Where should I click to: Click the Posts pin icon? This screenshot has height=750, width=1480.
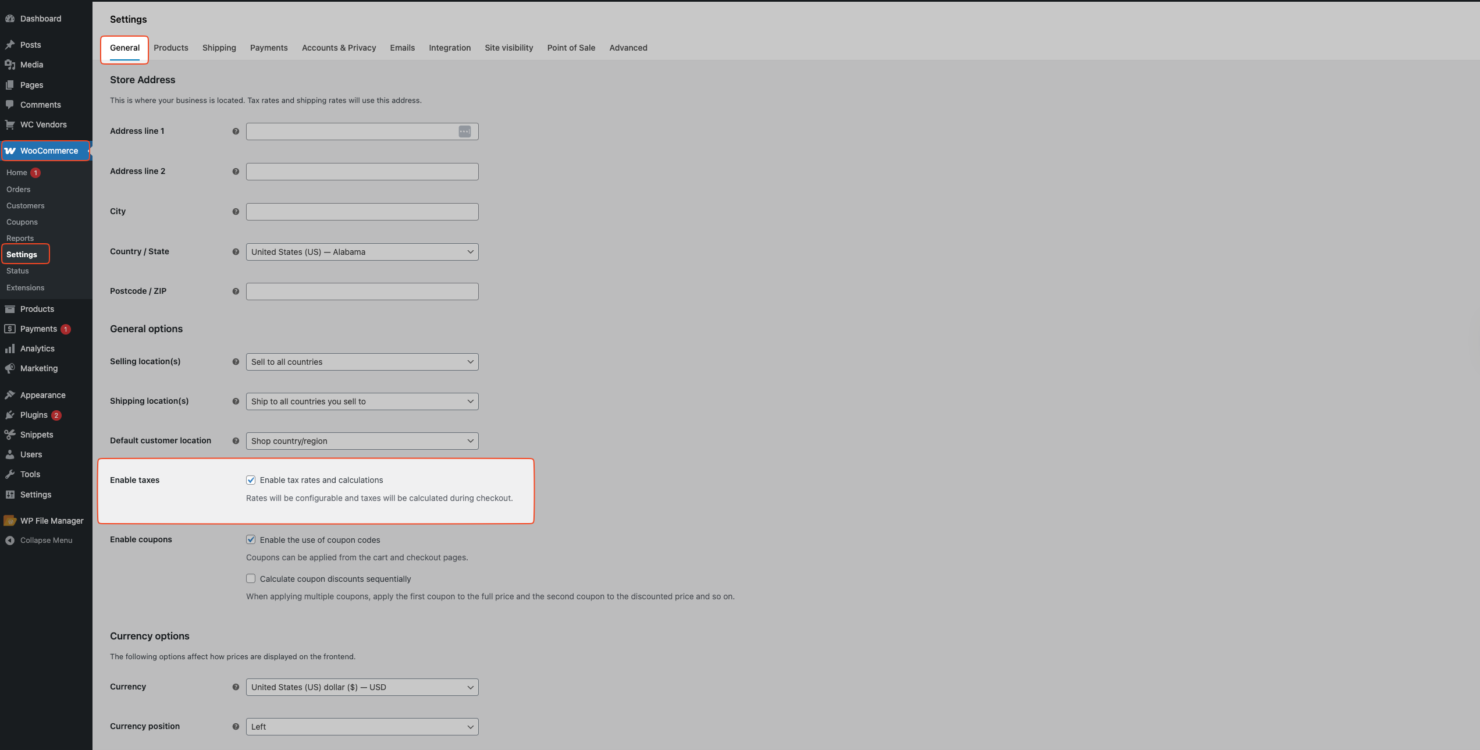[x=10, y=45]
